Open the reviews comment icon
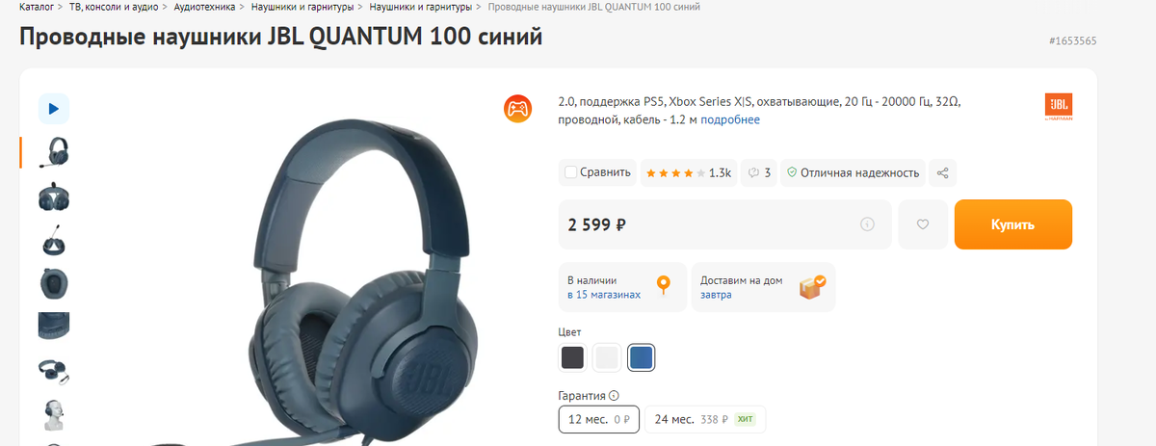The width and height of the screenshot is (1156, 446). click(x=761, y=173)
